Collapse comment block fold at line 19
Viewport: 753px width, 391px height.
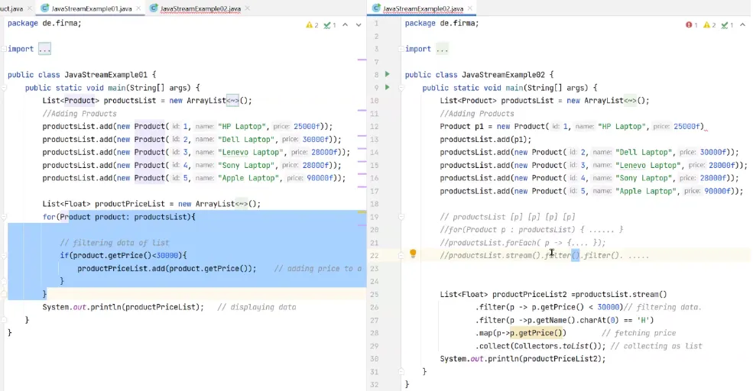[x=401, y=217]
